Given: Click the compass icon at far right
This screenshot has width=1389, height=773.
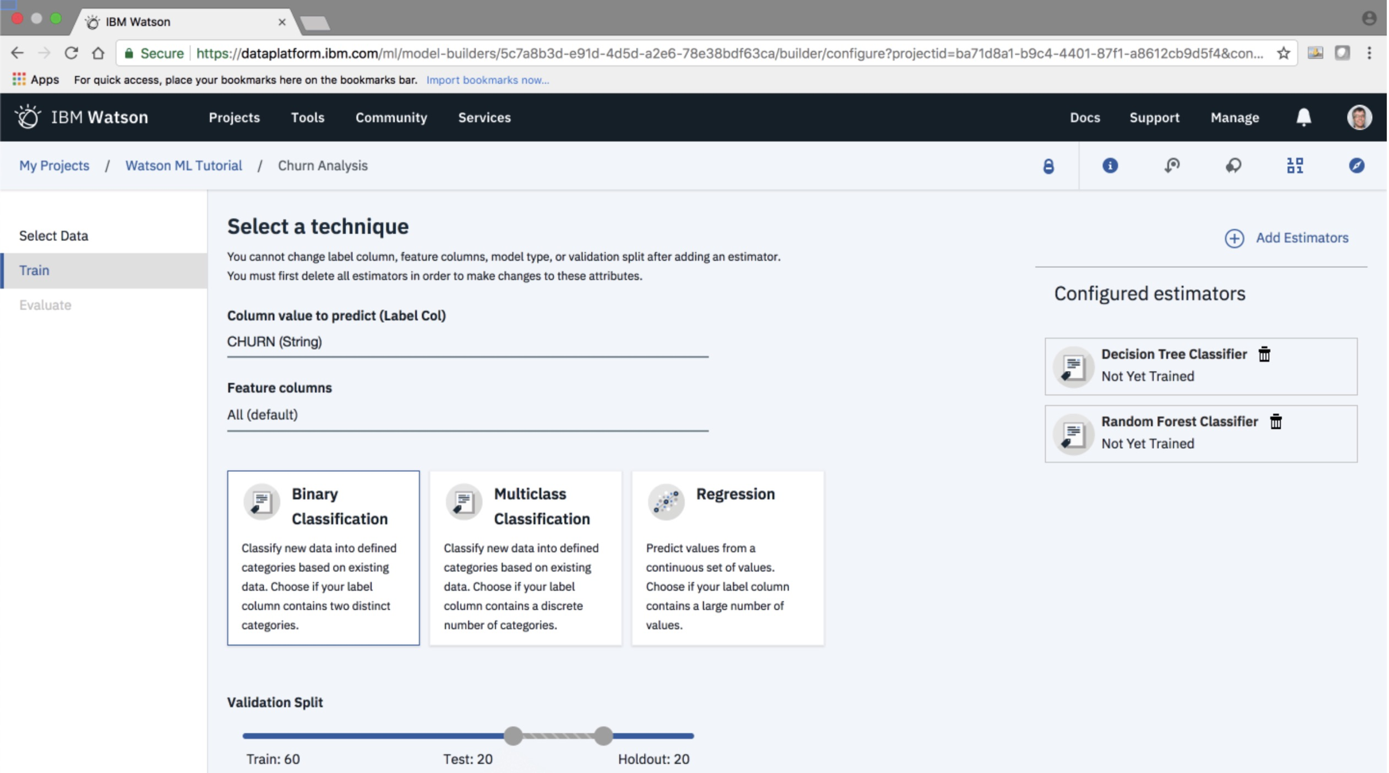Looking at the screenshot, I should point(1356,166).
